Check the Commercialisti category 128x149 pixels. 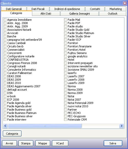coord(5,50)
